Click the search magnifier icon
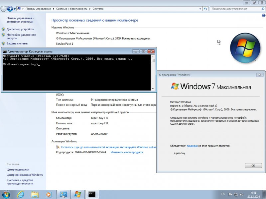266x199 pixels. [x=263, y=9]
